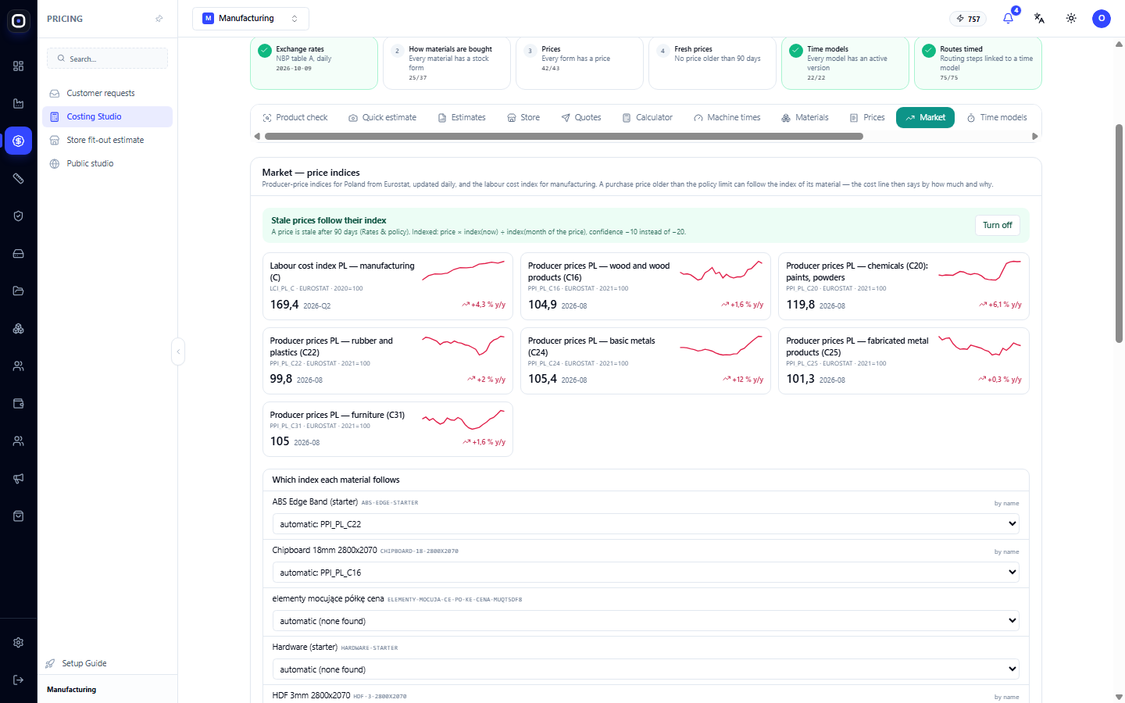
Task: Click the sidebar Search field
Action: click(108, 59)
